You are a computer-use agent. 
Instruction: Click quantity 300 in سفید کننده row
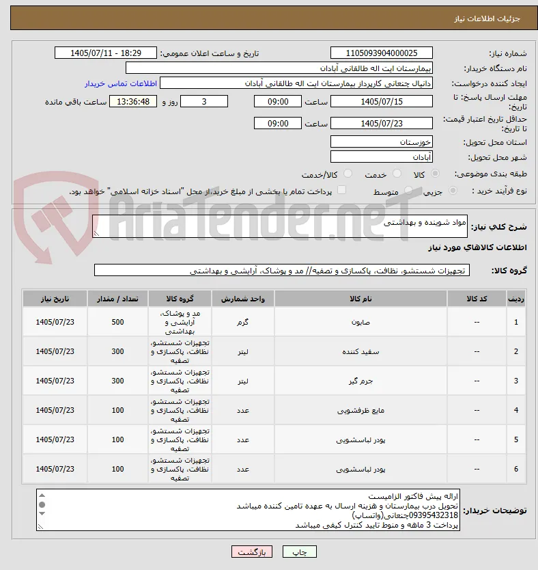[117, 351]
